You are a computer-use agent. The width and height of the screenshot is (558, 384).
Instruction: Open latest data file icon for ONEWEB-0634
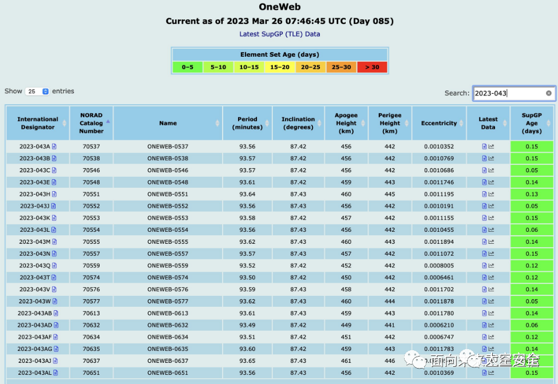pos(484,337)
